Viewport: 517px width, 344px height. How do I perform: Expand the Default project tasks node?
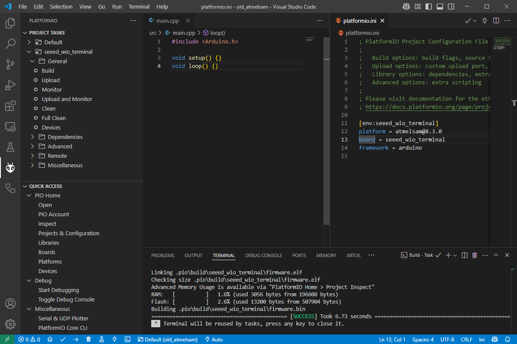coord(29,42)
